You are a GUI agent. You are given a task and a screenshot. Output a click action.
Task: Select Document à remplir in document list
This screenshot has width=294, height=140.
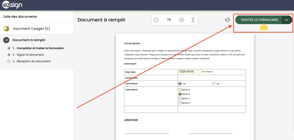coord(29,40)
